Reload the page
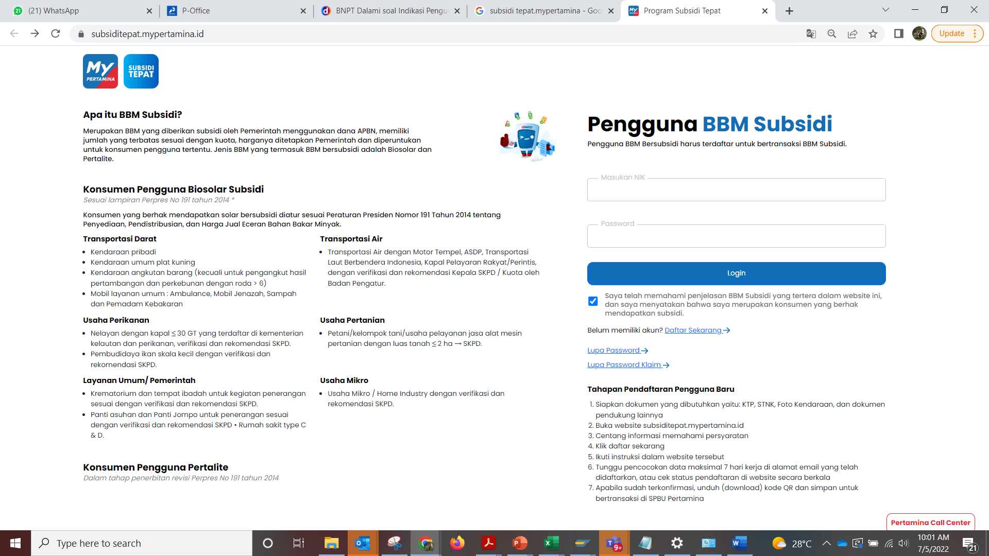This screenshot has width=989, height=556. pos(56,34)
